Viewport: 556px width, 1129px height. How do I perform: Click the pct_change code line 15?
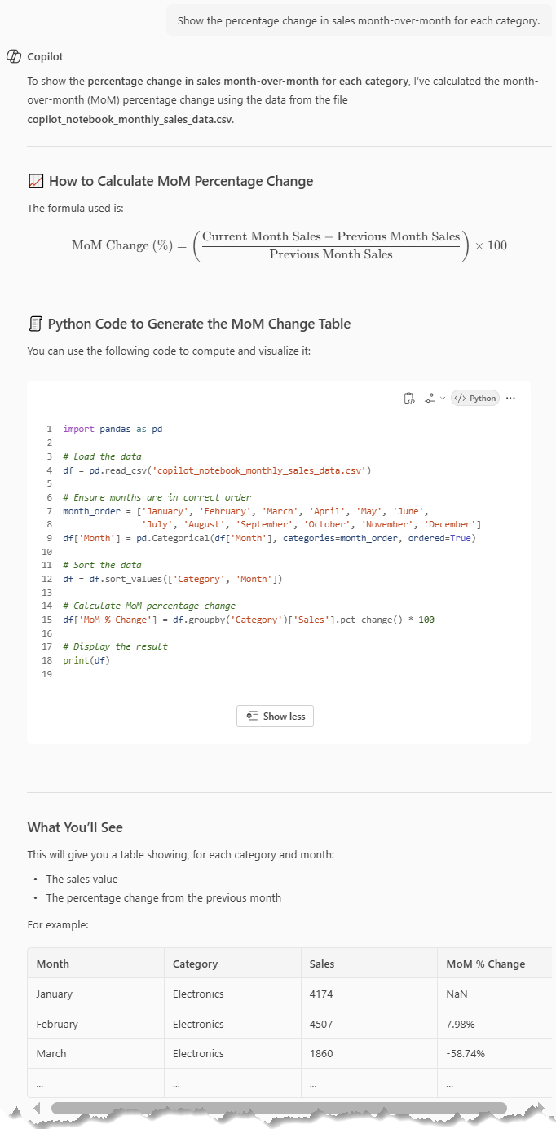point(249,620)
